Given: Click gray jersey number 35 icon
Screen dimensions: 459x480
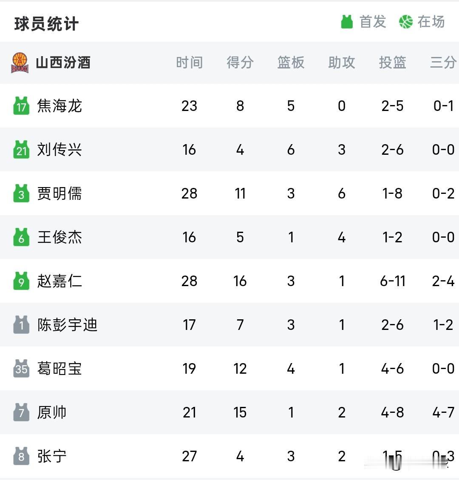Looking at the screenshot, I should 21,369.
